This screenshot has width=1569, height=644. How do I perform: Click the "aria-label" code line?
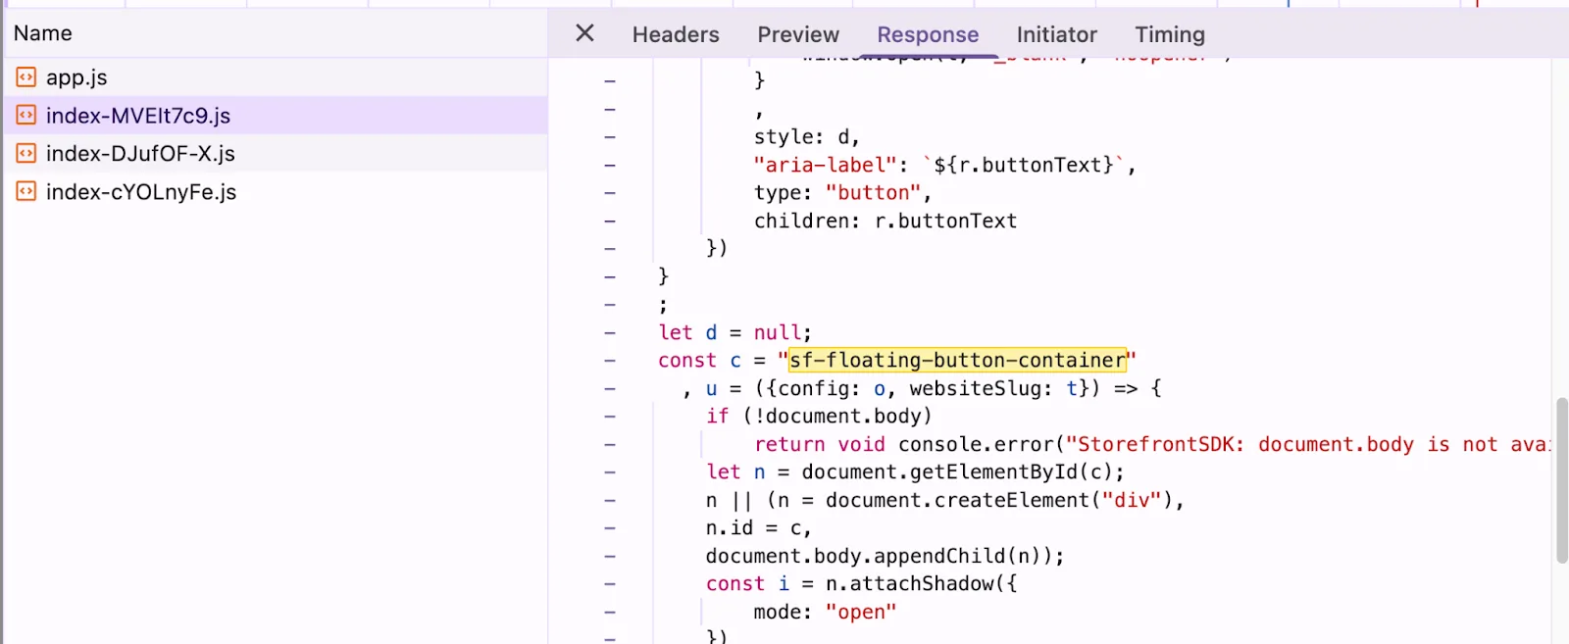[x=944, y=165]
